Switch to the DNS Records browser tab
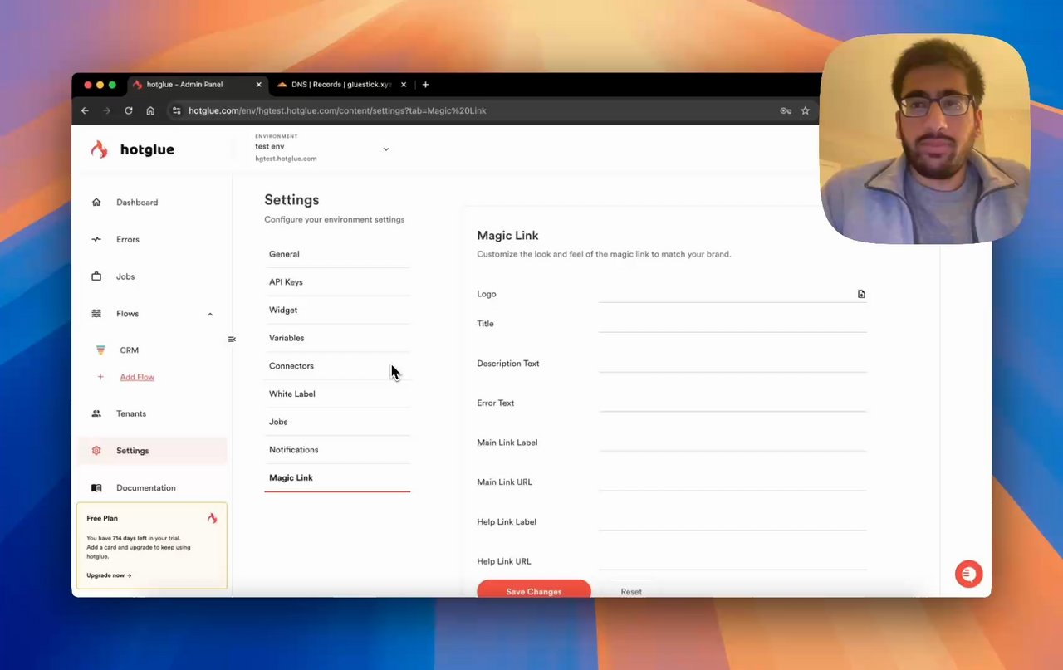 (x=341, y=85)
